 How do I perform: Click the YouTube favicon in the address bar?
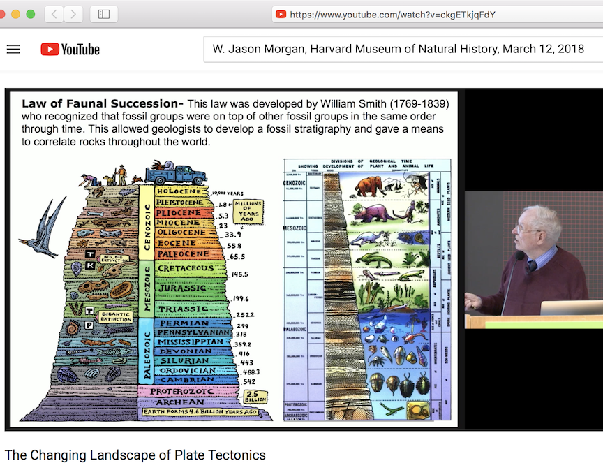click(281, 13)
